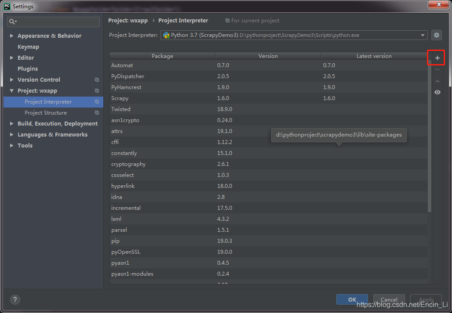
Task: Click the upgrade arrow icon
Action: coord(437,81)
